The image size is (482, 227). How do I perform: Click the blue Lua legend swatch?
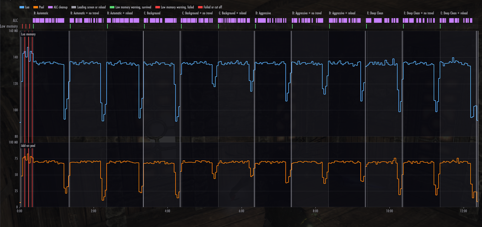pos(22,7)
